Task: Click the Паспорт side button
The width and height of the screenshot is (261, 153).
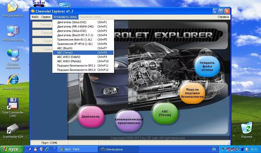Action: (42, 25)
